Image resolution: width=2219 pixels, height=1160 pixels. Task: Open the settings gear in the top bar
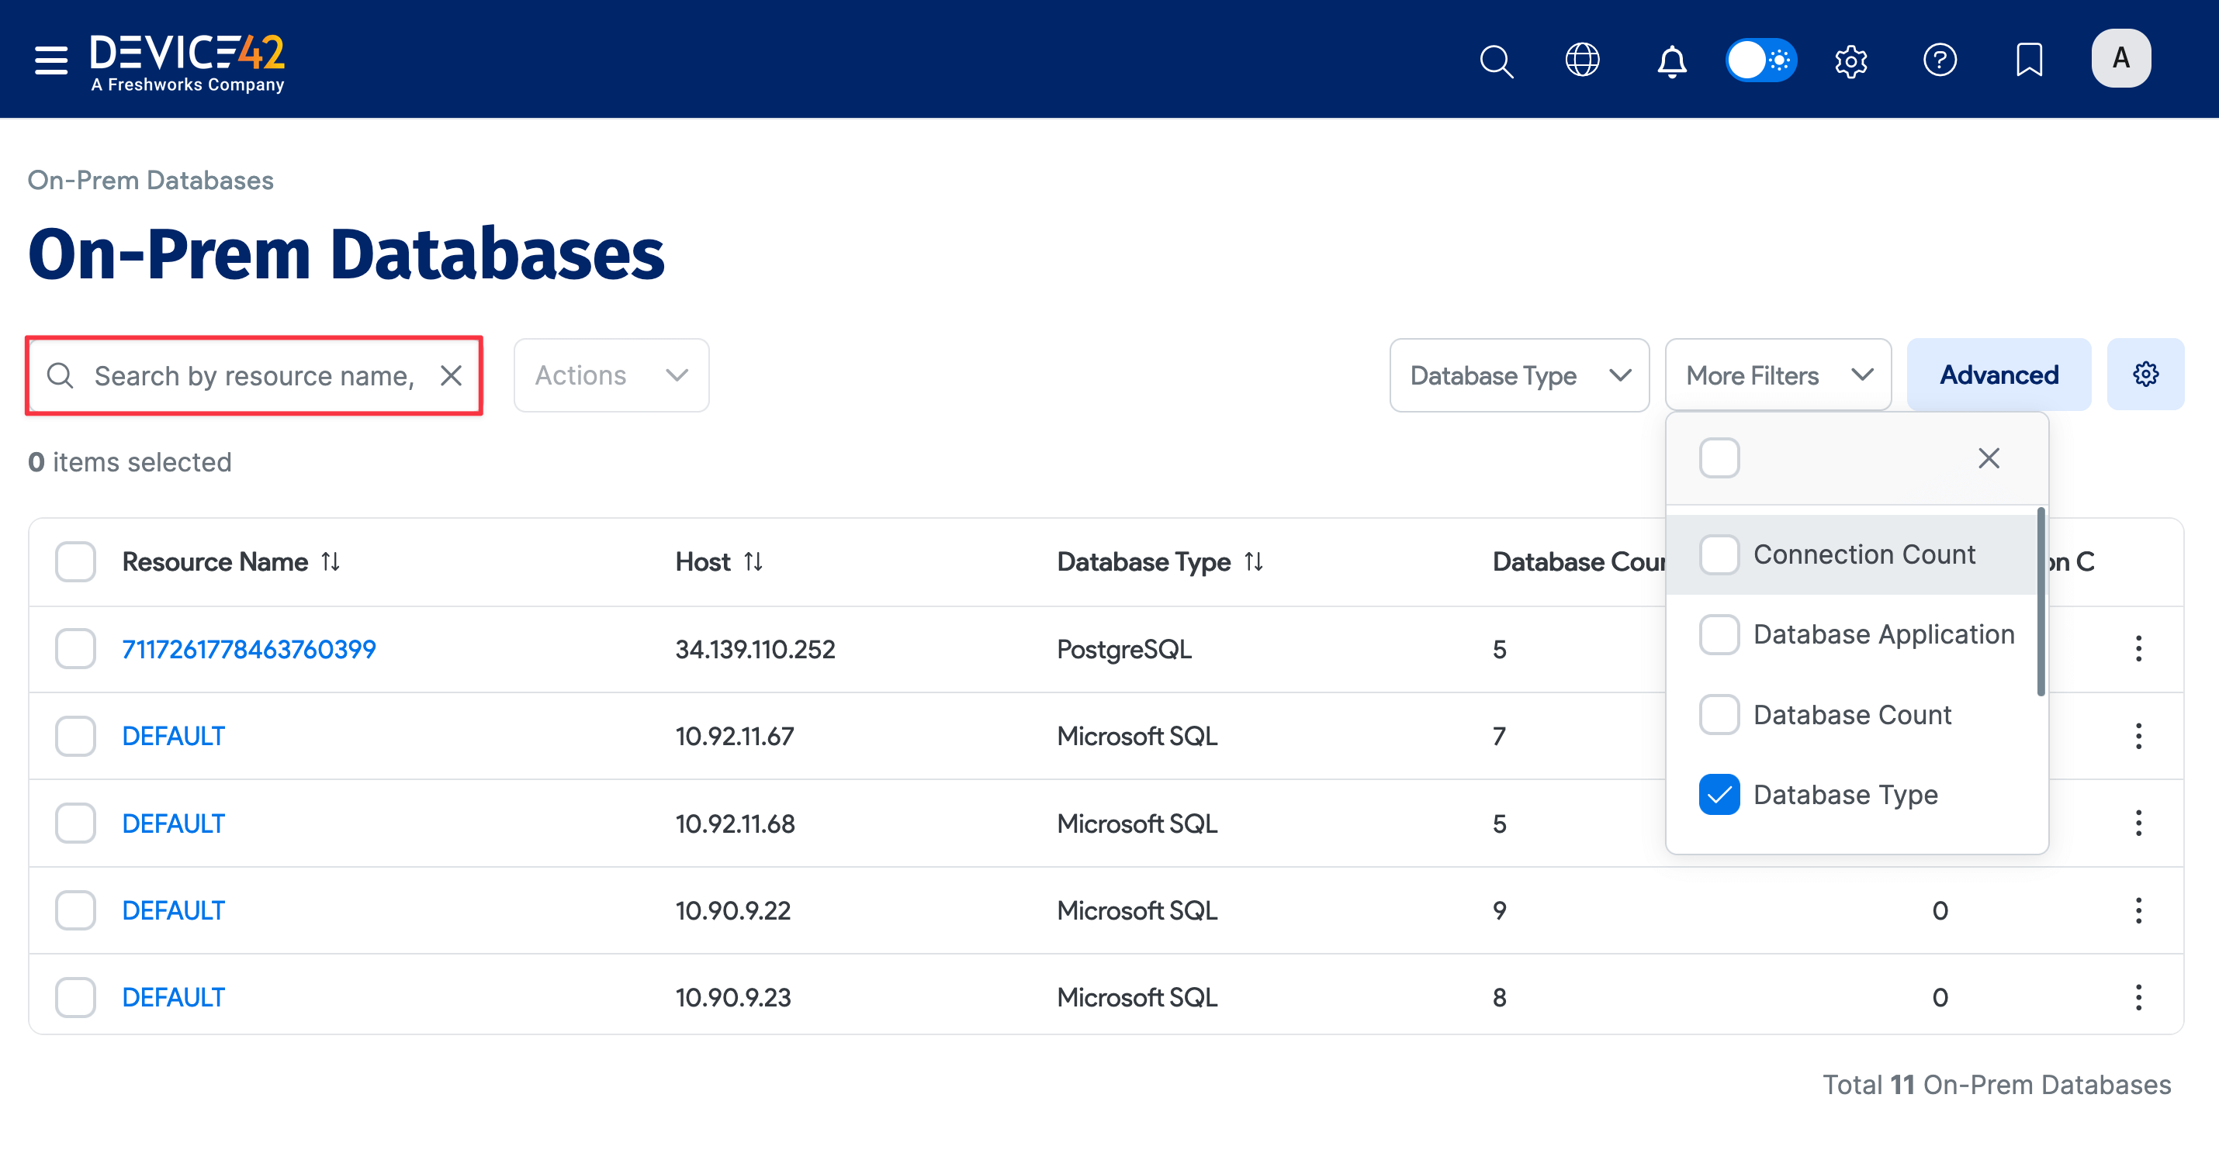(x=1850, y=60)
